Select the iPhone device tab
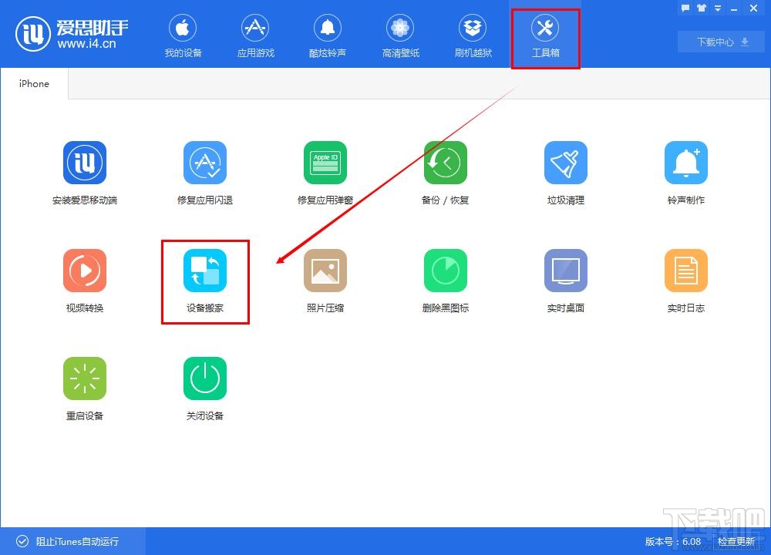 point(34,83)
